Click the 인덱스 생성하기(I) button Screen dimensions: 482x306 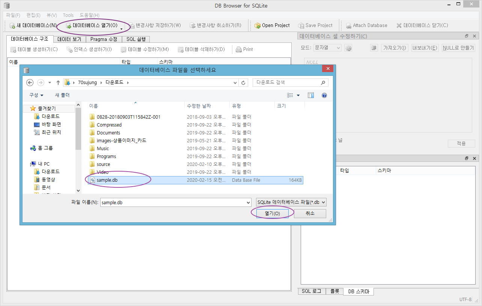(89, 49)
